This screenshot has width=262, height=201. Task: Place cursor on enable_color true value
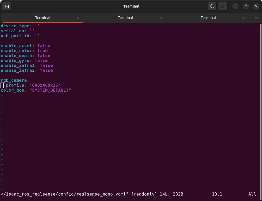pyautogui.click(x=42, y=51)
